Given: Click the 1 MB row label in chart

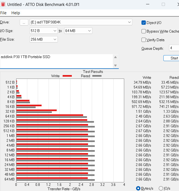Looking at the screenshot, I should coord(11,136).
